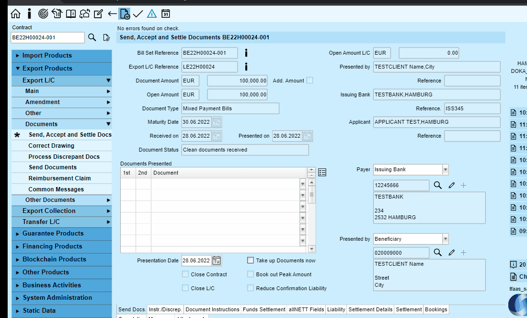Search Presented by party with magnifier

(437, 252)
